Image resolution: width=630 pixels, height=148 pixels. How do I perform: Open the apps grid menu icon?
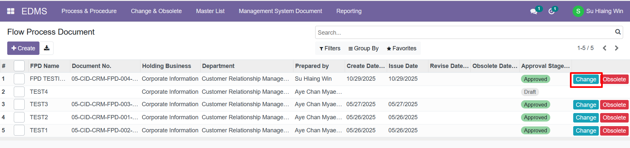11,11
